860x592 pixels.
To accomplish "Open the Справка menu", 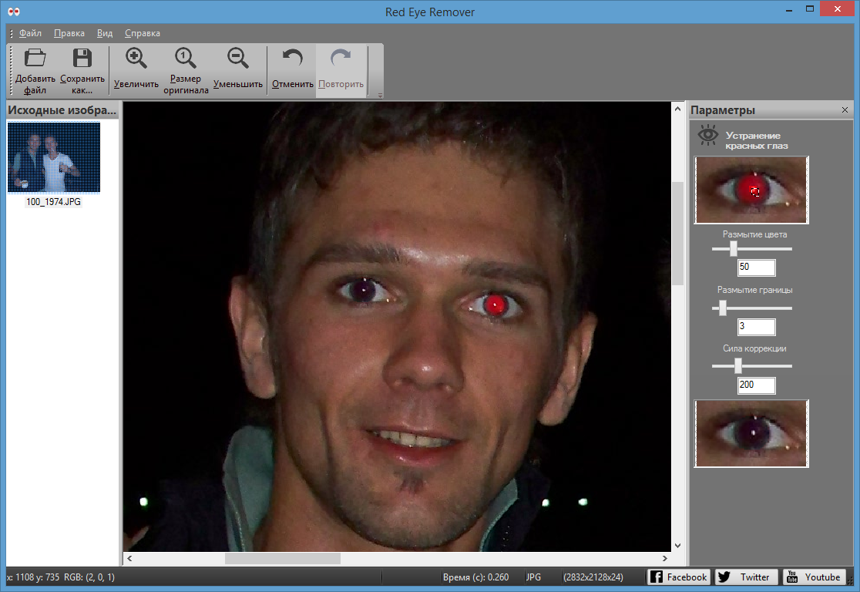I will tap(143, 33).
